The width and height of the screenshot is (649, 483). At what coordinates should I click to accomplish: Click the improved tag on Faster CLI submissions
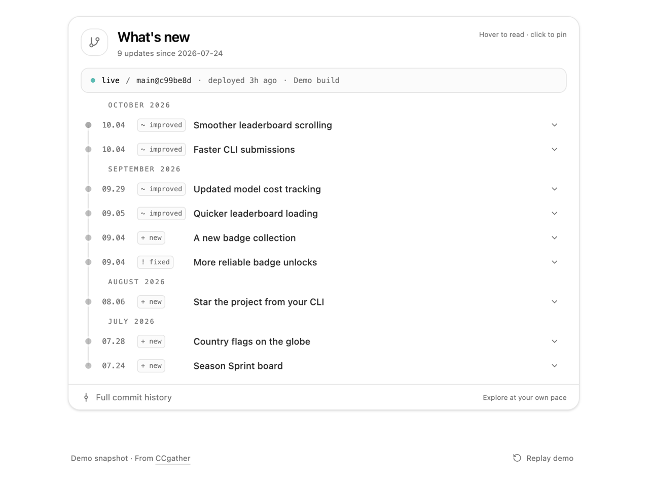[x=161, y=149]
